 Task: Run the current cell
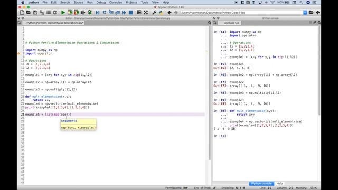click(x=70, y=13)
